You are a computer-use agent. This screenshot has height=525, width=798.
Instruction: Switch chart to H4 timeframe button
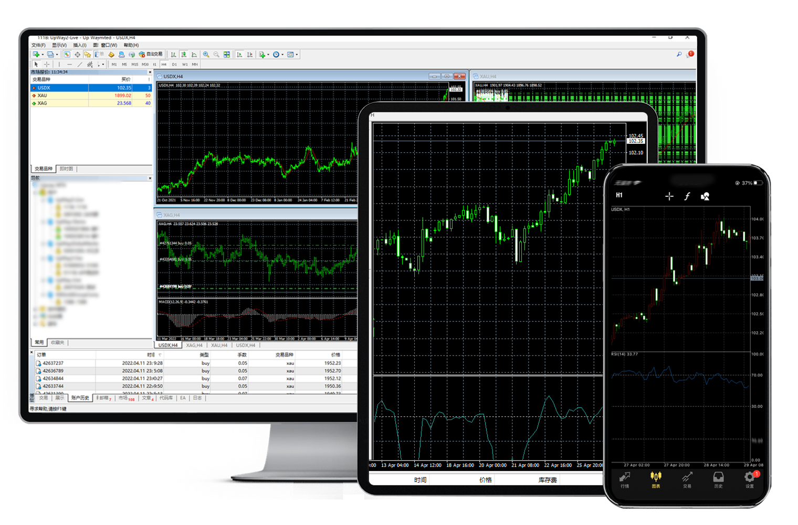pos(164,65)
